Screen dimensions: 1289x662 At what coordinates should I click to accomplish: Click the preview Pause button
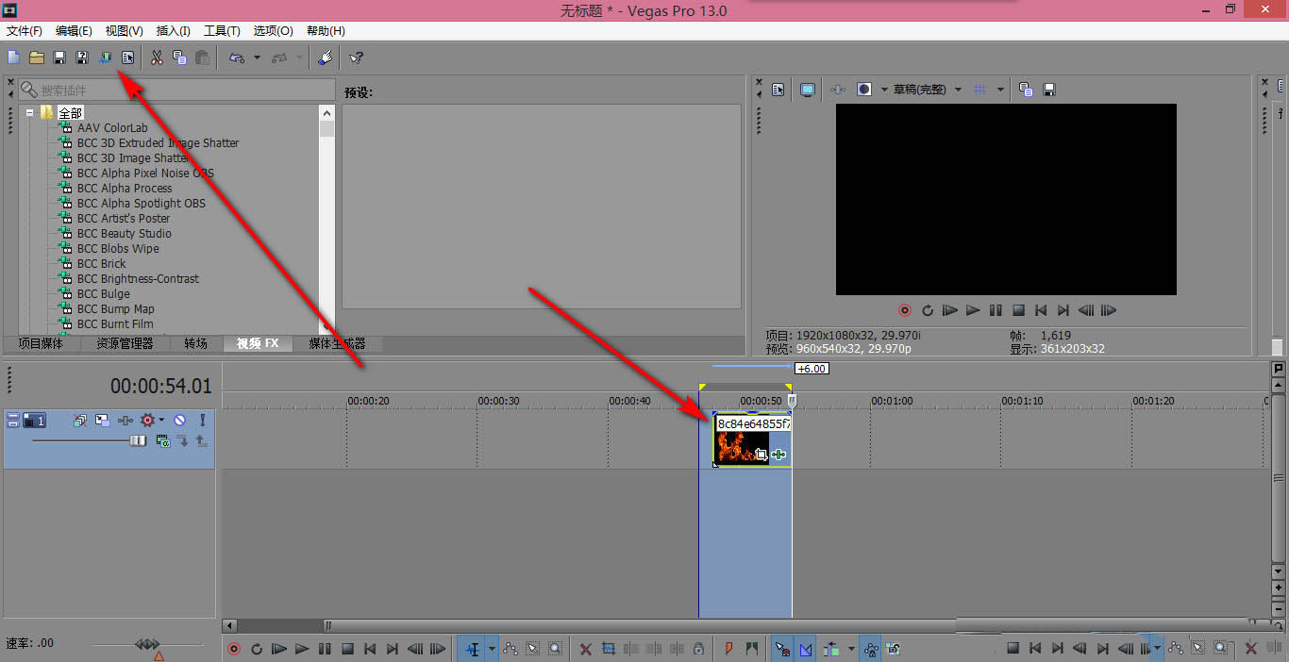[x=996, y=310]
